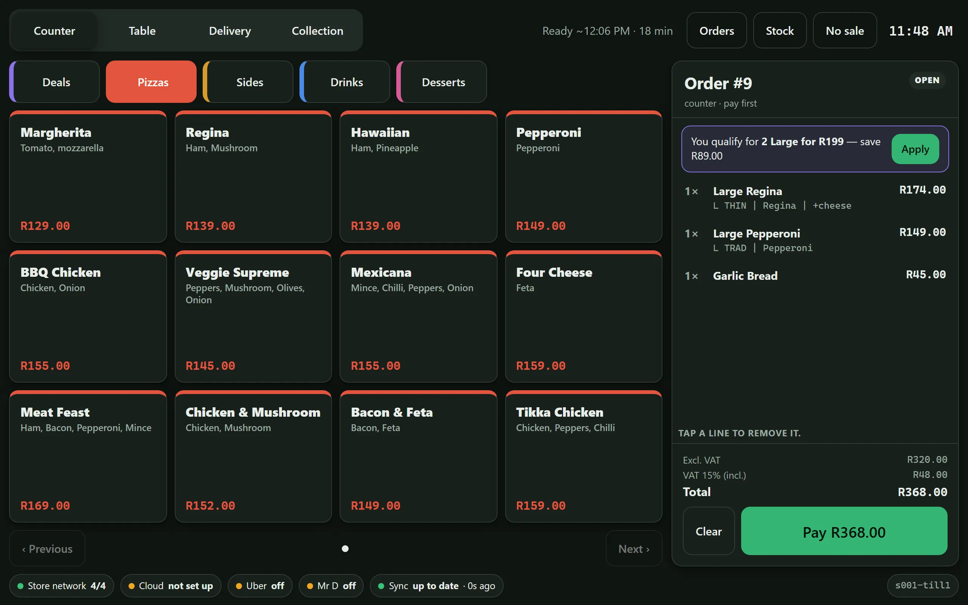Add a Veggie Supreme pizza

[x=253, y=316]
